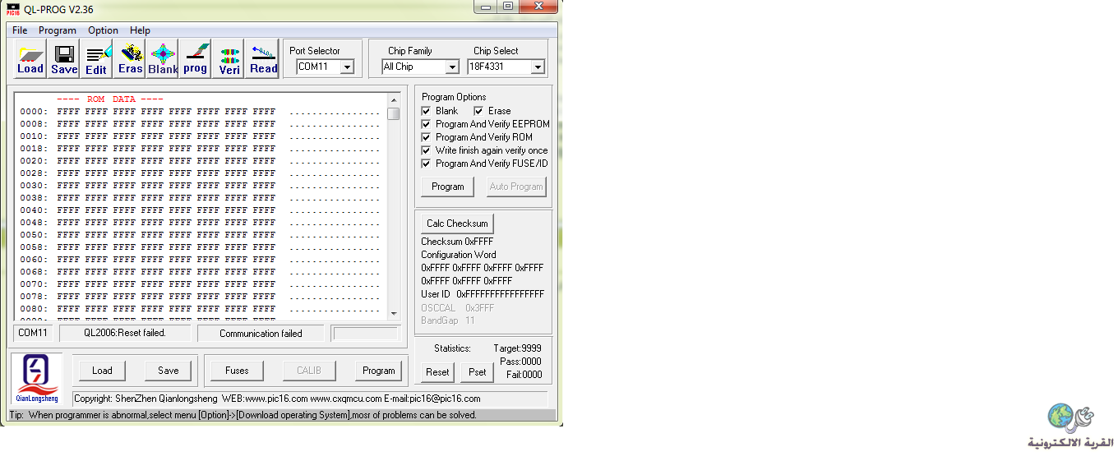This screenshot has width=1118, height=461.
Task: Click the QL-PROG title bar app icon
Action: coord(12,8)
